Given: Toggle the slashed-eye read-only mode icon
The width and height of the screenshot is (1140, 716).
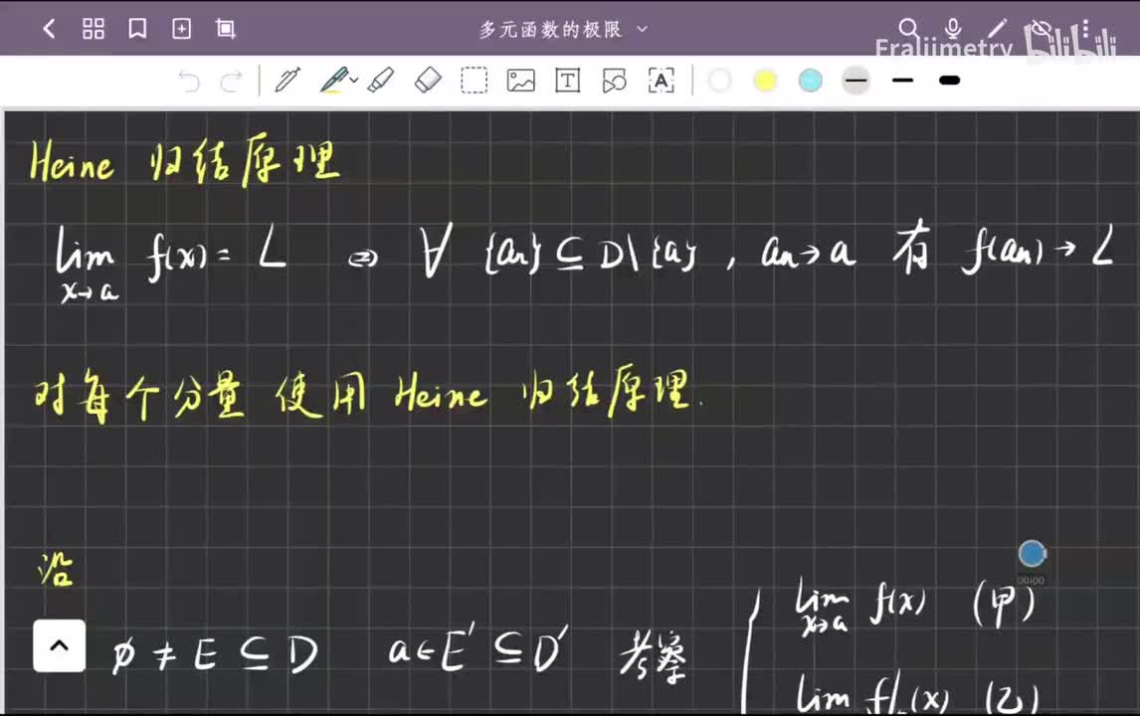Looking at the screenshot, I should (x=1042, y=29).
